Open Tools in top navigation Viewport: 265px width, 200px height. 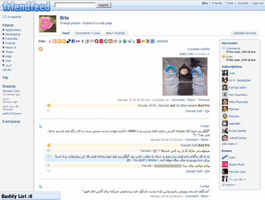[229, 3]
